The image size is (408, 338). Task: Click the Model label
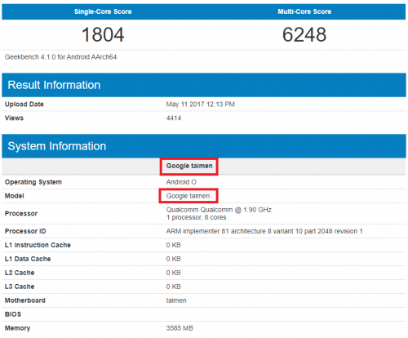15,196
